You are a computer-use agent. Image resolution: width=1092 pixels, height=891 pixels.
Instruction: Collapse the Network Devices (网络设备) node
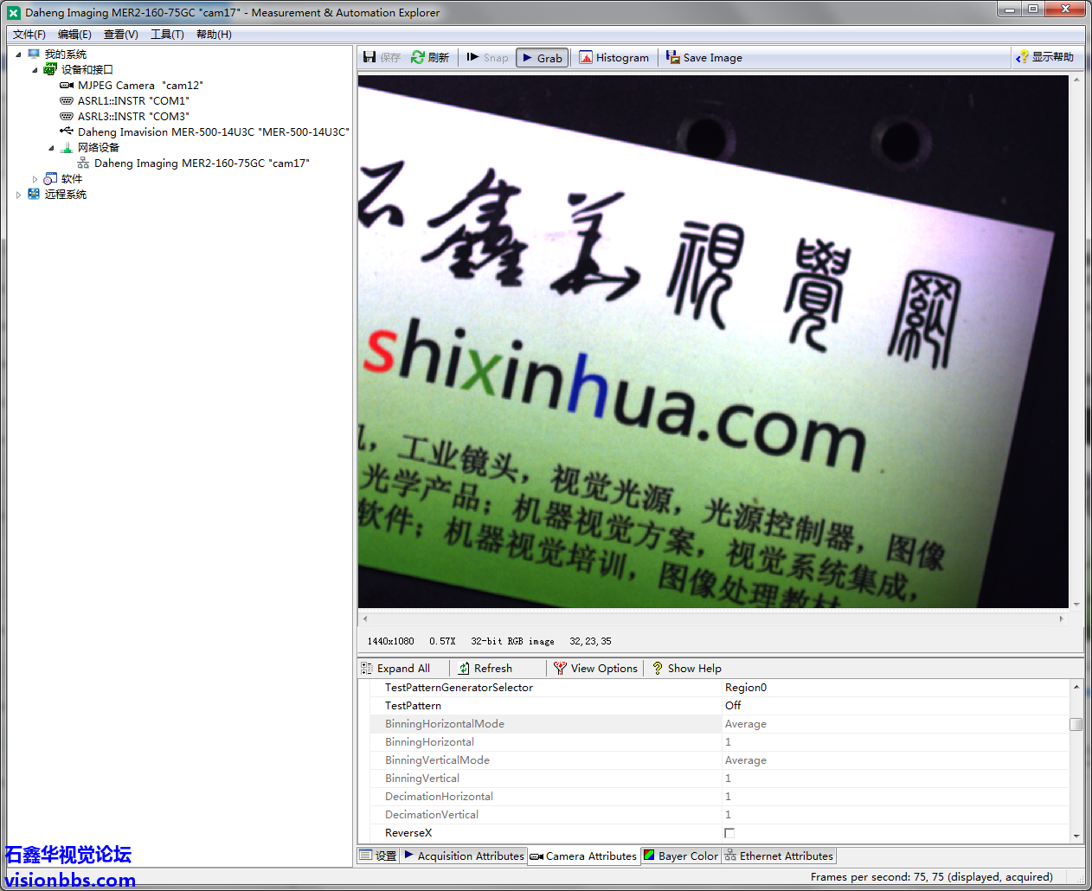point(51,148)
